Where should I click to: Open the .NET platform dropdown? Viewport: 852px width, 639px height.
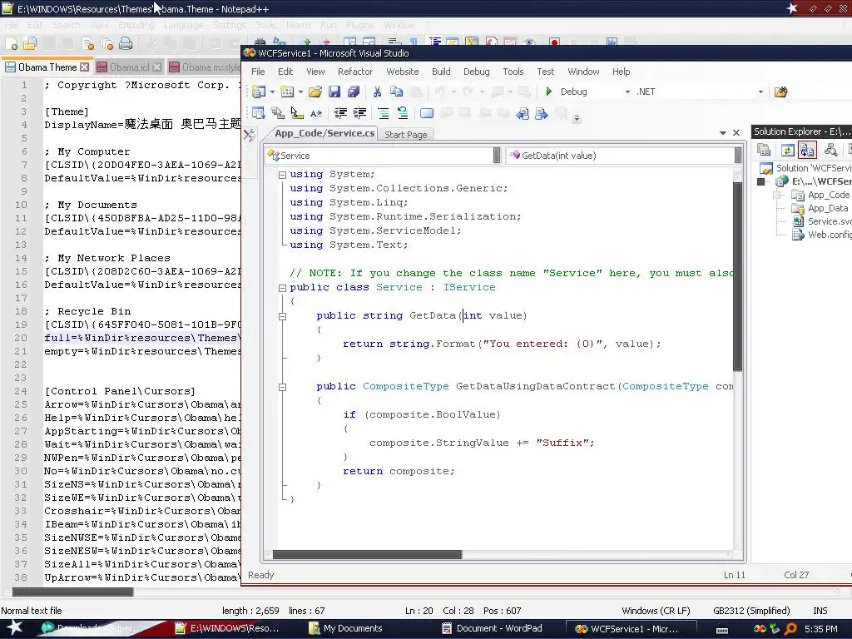click(760, 92)
